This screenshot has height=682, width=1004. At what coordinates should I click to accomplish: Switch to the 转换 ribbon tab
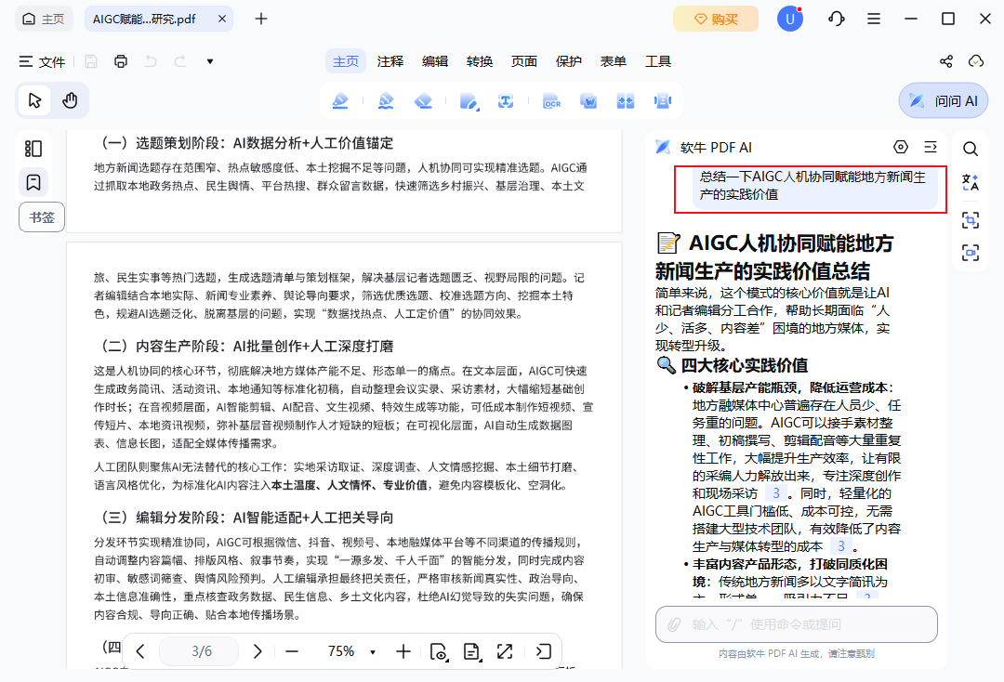click(x=480, y=61)
